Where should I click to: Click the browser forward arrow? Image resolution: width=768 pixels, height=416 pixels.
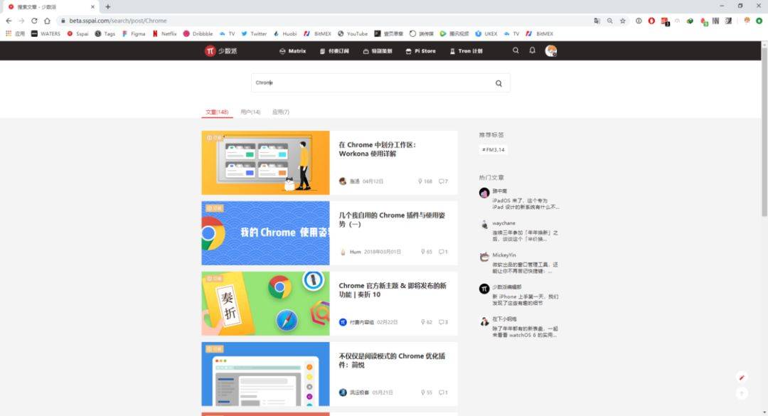click(x=21, y=21)
